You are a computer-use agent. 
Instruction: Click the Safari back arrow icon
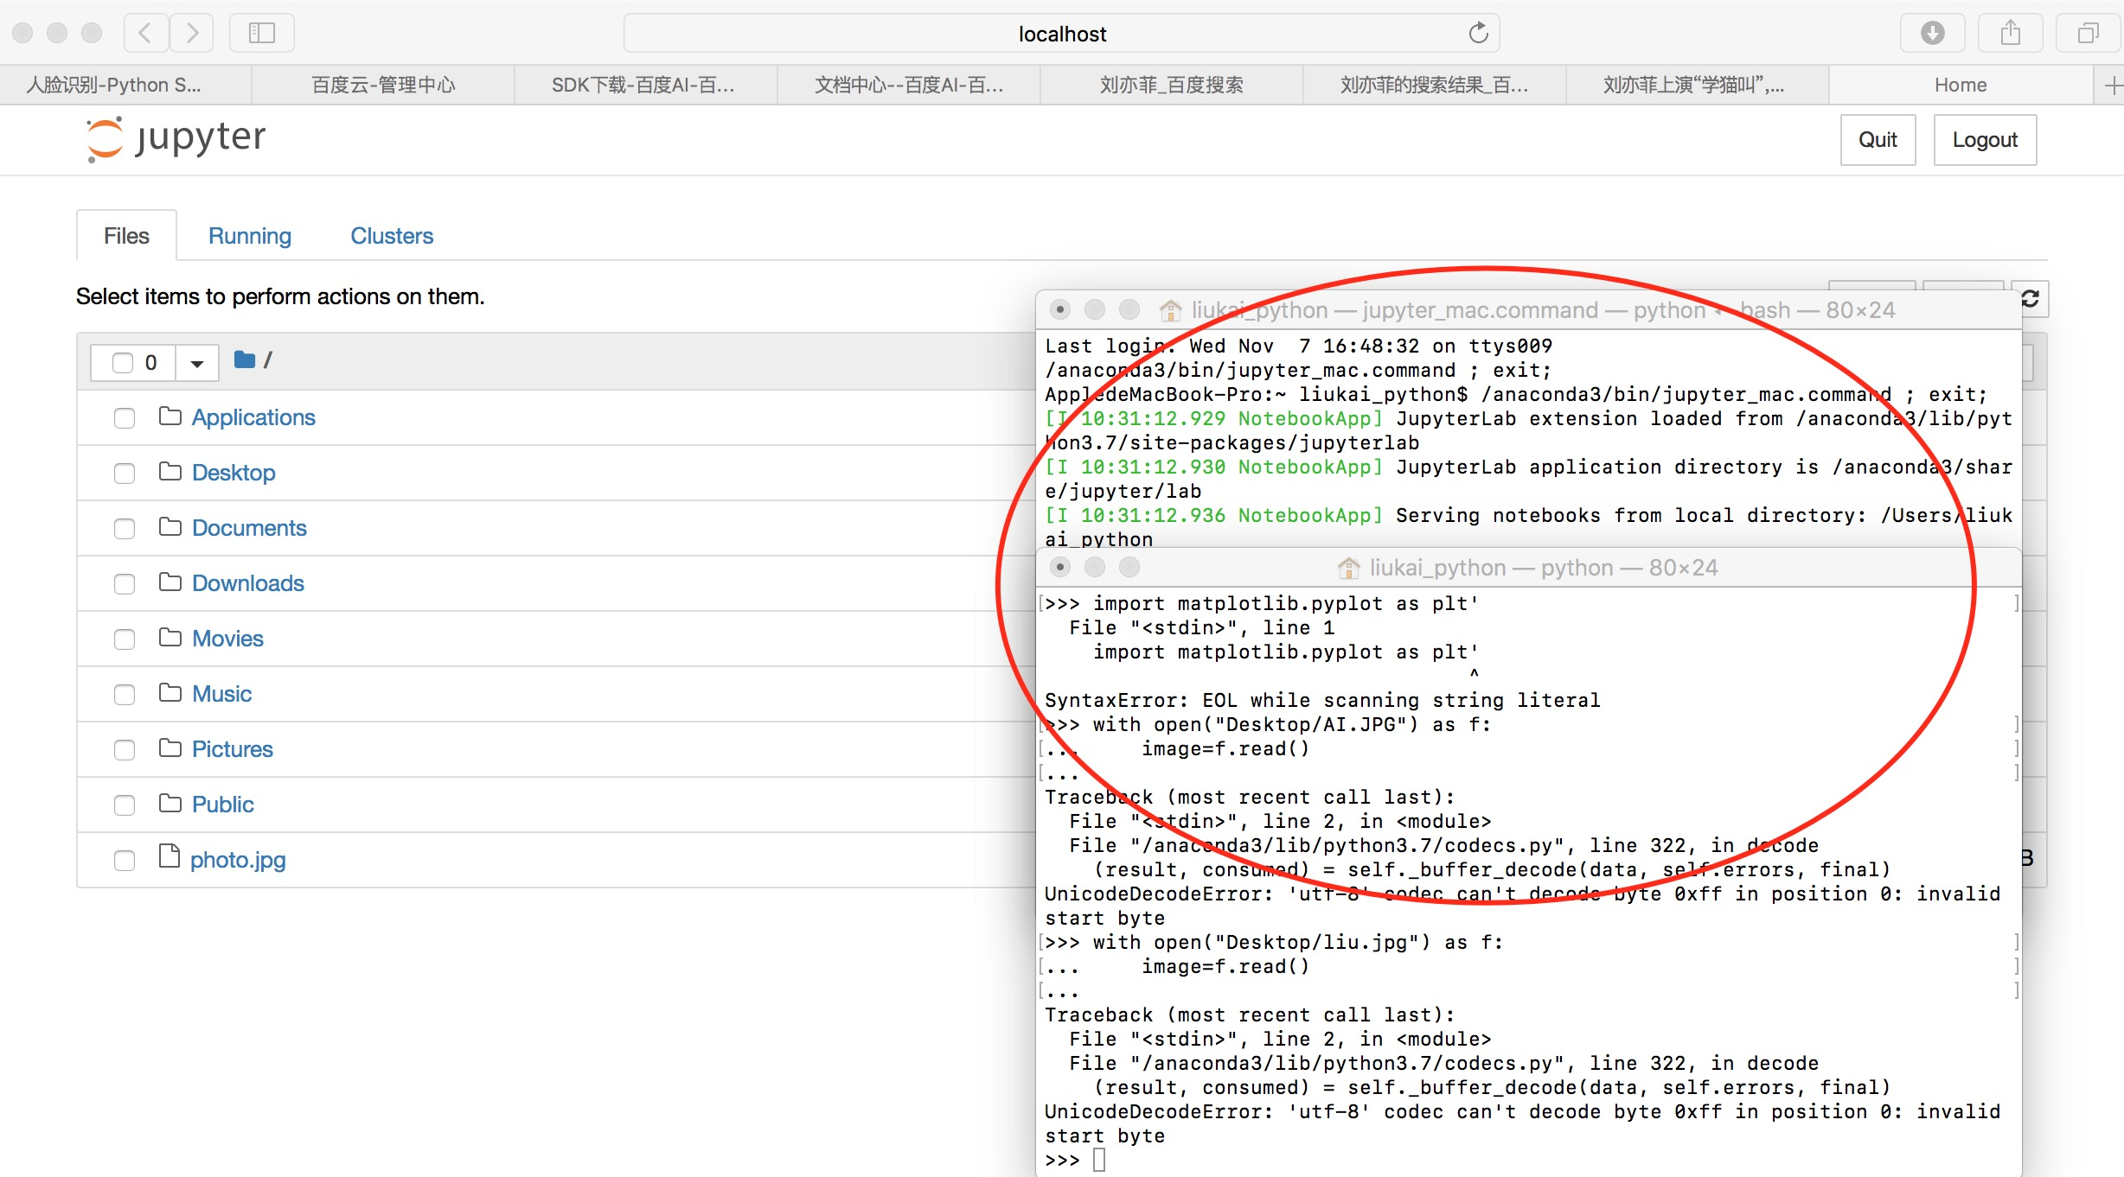point(145,33)
